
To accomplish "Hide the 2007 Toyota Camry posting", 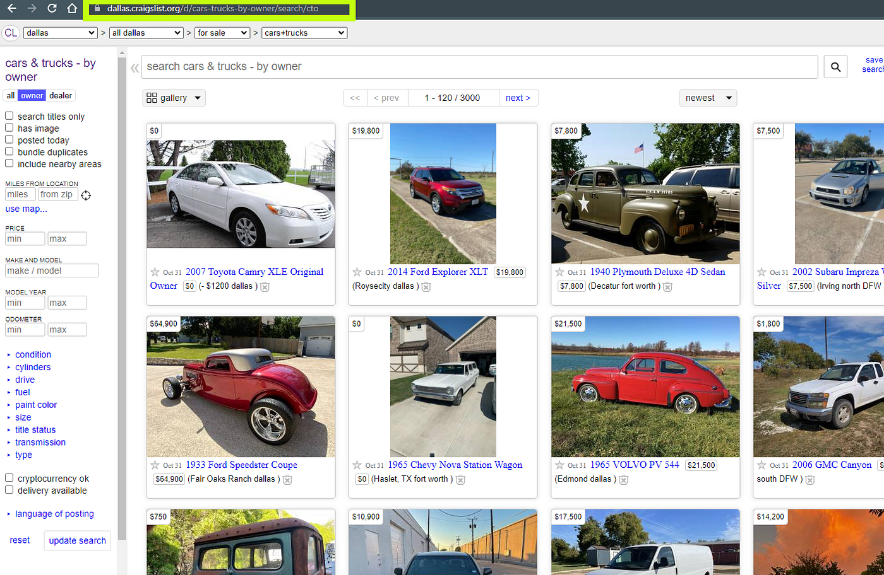I will pyautogui.click(x=265, y=287).
